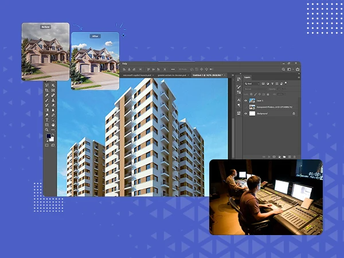Create a new group folder icon
The image size is (344, 258).
(x=284, y=157)
